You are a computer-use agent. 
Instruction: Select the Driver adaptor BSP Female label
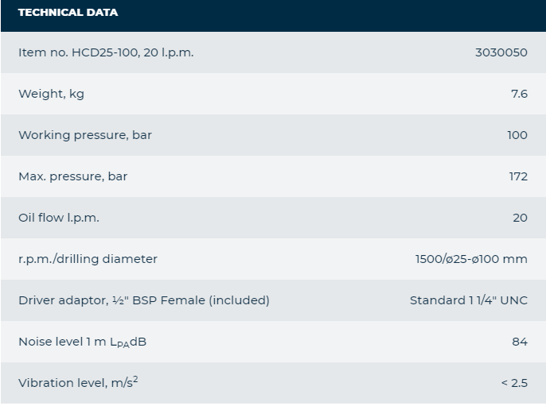pyautogui.click(x=144, y=300)
